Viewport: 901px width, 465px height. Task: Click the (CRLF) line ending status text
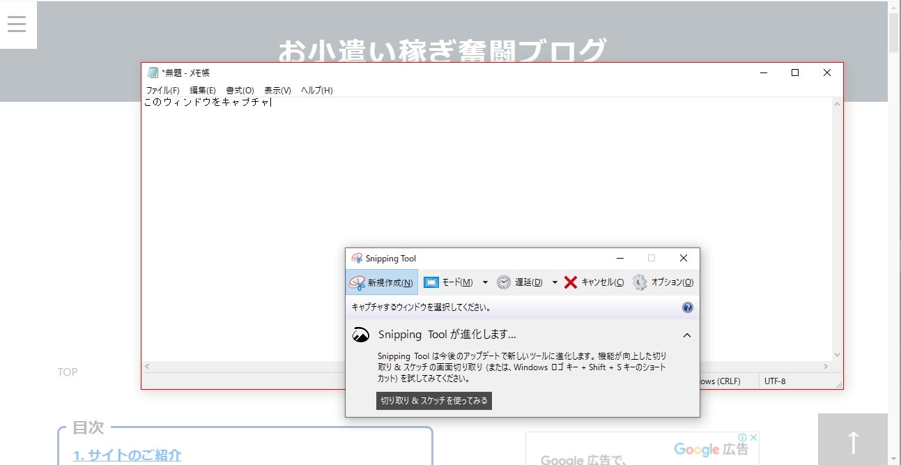coord(727,381)
